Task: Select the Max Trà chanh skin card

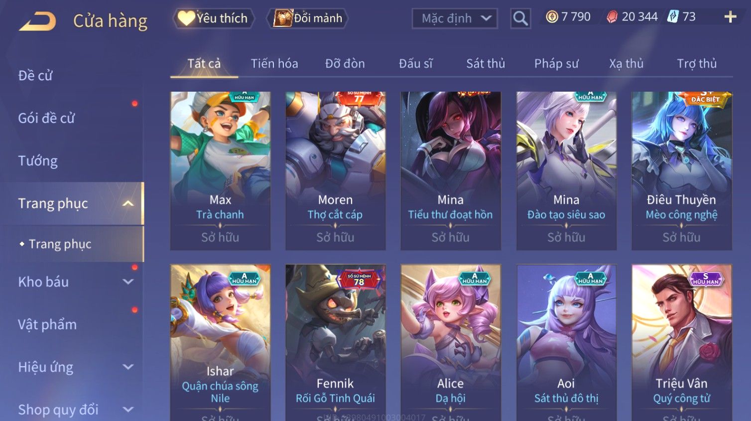Action: pos(220,170)
